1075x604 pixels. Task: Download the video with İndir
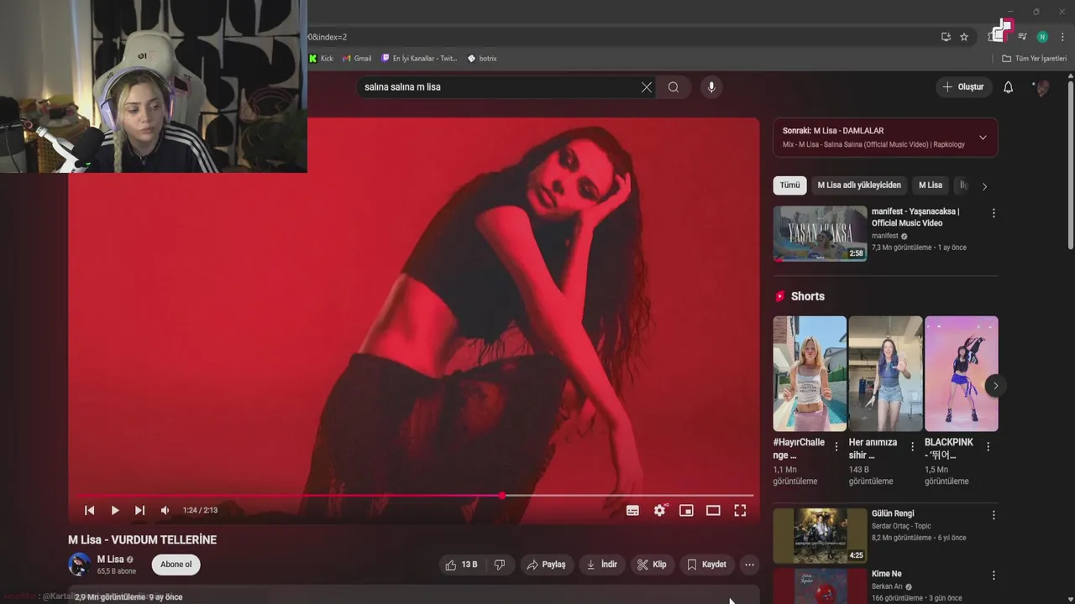click(x=601, y=565)
